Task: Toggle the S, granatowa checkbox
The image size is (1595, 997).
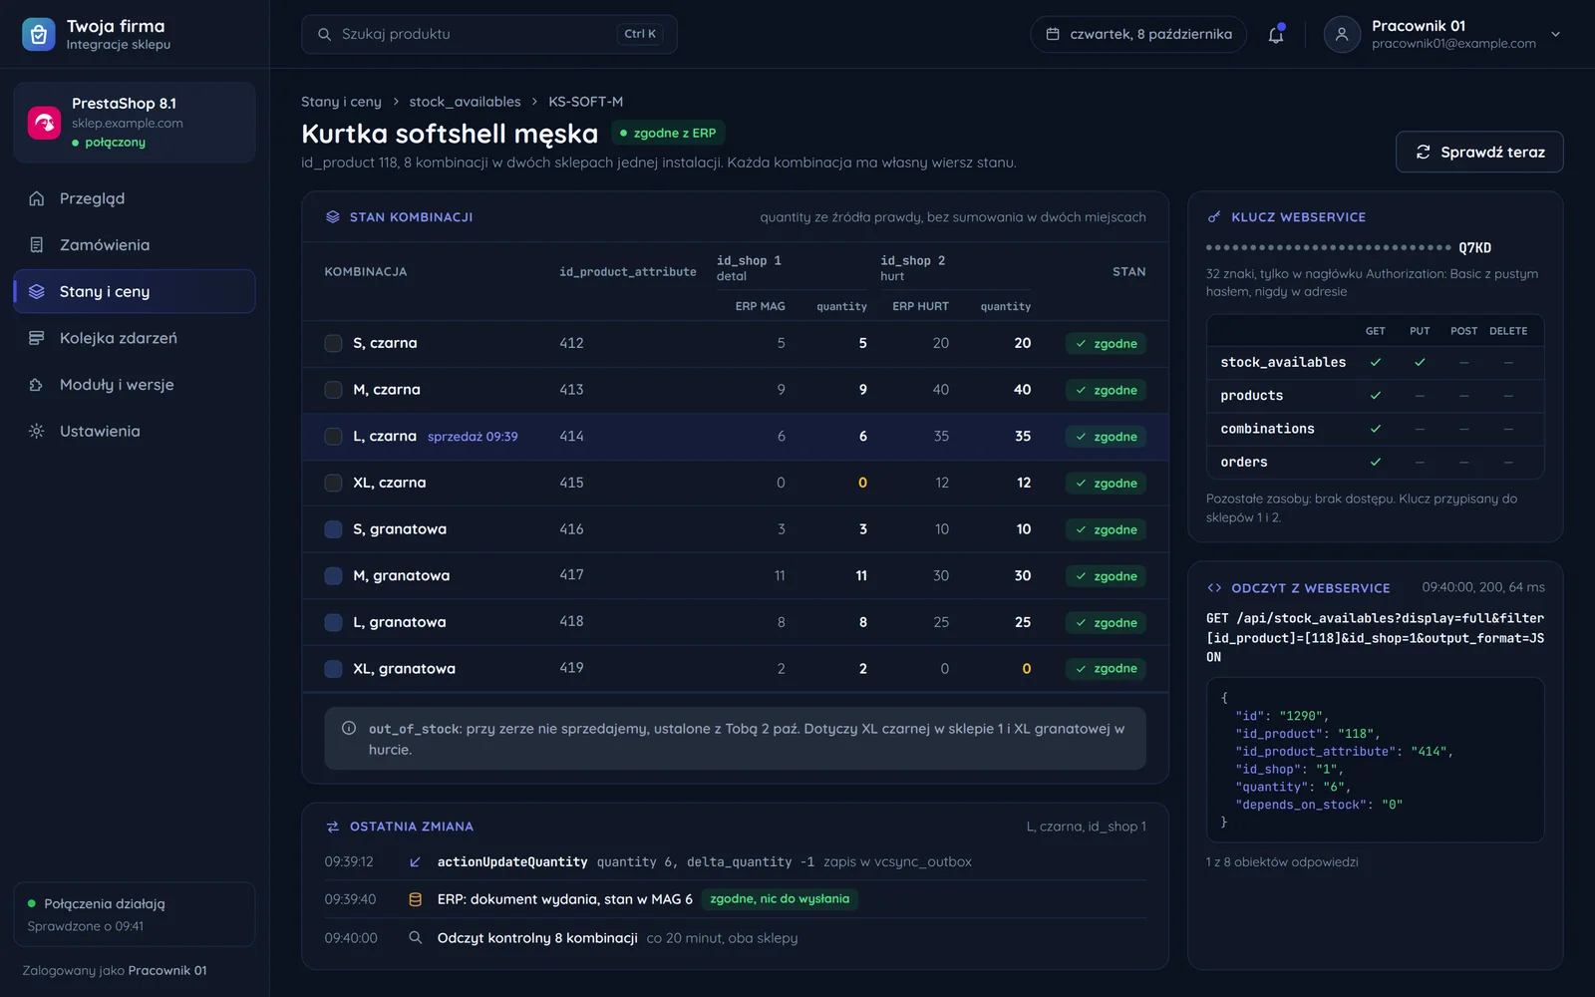Action: [333, 529]
